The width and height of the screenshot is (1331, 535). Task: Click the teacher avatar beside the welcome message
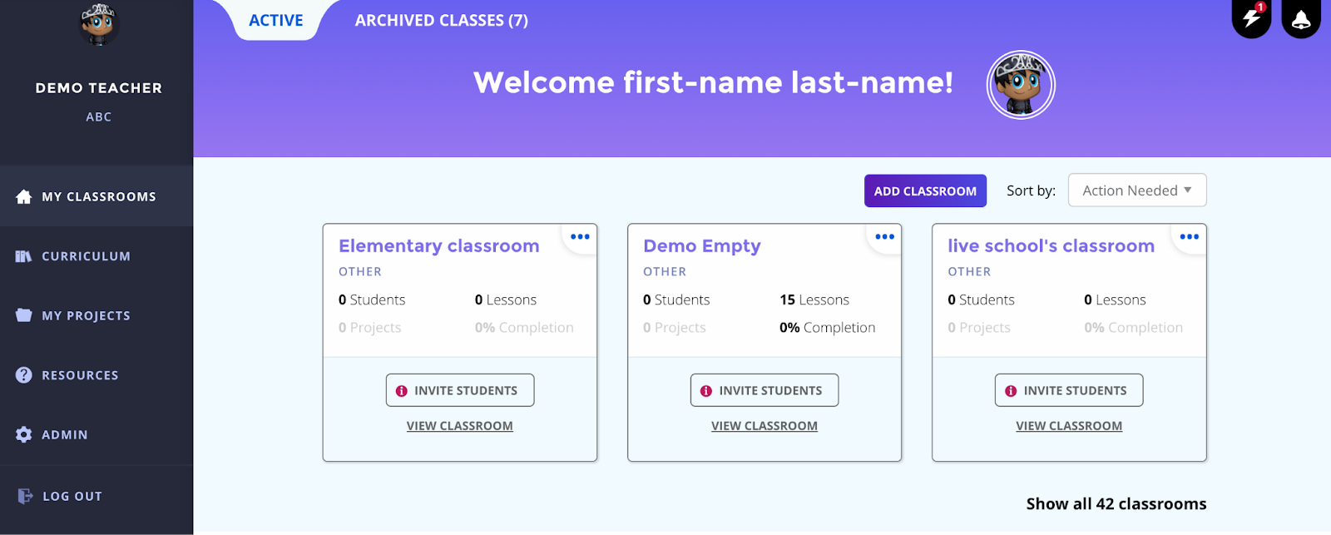pyautogui.click(x=1021, y=85)
